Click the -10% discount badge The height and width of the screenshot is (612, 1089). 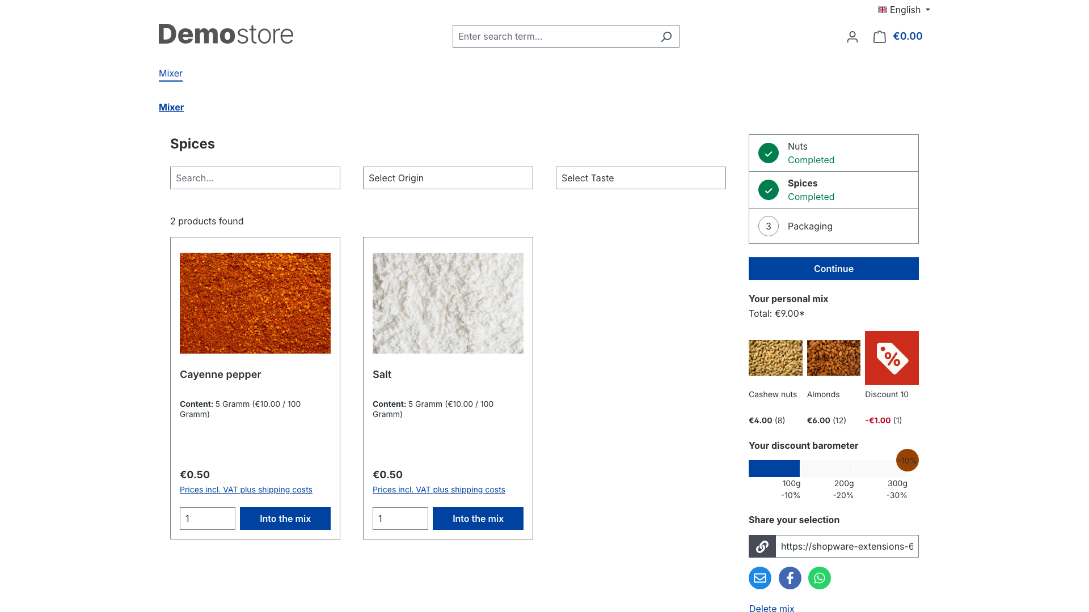click(907, 460)
